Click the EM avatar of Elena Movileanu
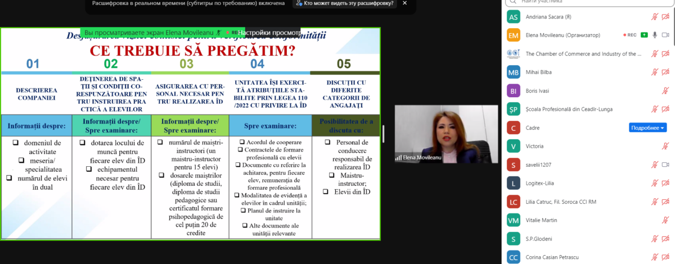The height and width of the screenshot is (264, 675). [x=513, y=35]
